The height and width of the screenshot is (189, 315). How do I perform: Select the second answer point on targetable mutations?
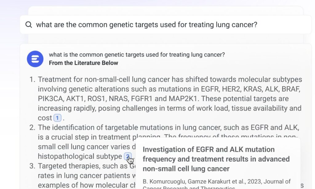[169, 127]
